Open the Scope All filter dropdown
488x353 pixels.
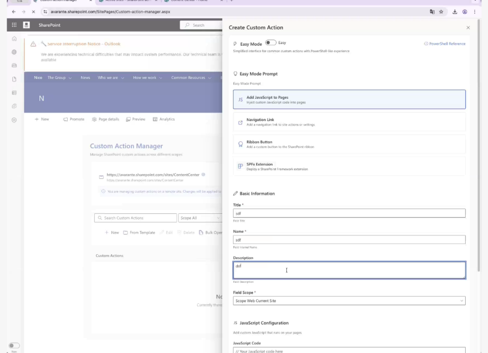coord(200,218)
